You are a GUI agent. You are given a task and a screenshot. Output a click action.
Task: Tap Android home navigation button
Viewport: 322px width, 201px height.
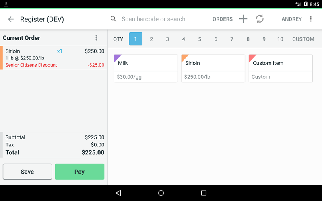click(x=161, y=193)
